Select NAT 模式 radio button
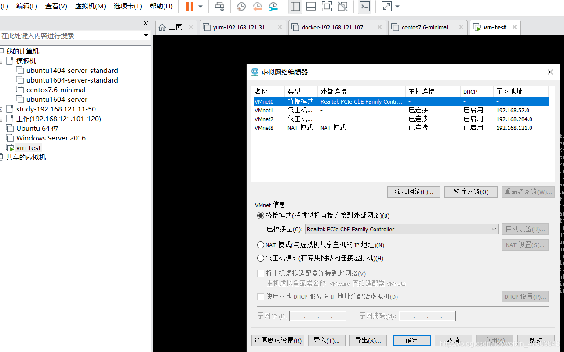This screenshot has width=564, height=352. coord(261,245)
